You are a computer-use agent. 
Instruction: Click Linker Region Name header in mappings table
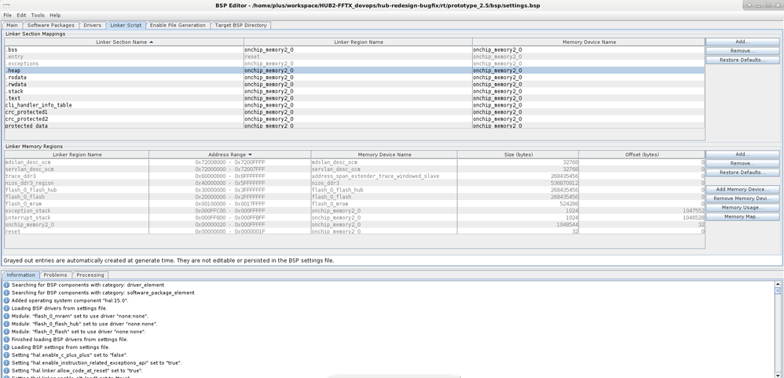point(358,42)
